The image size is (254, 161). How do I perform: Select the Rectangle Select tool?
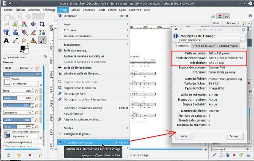coord(6,24)
